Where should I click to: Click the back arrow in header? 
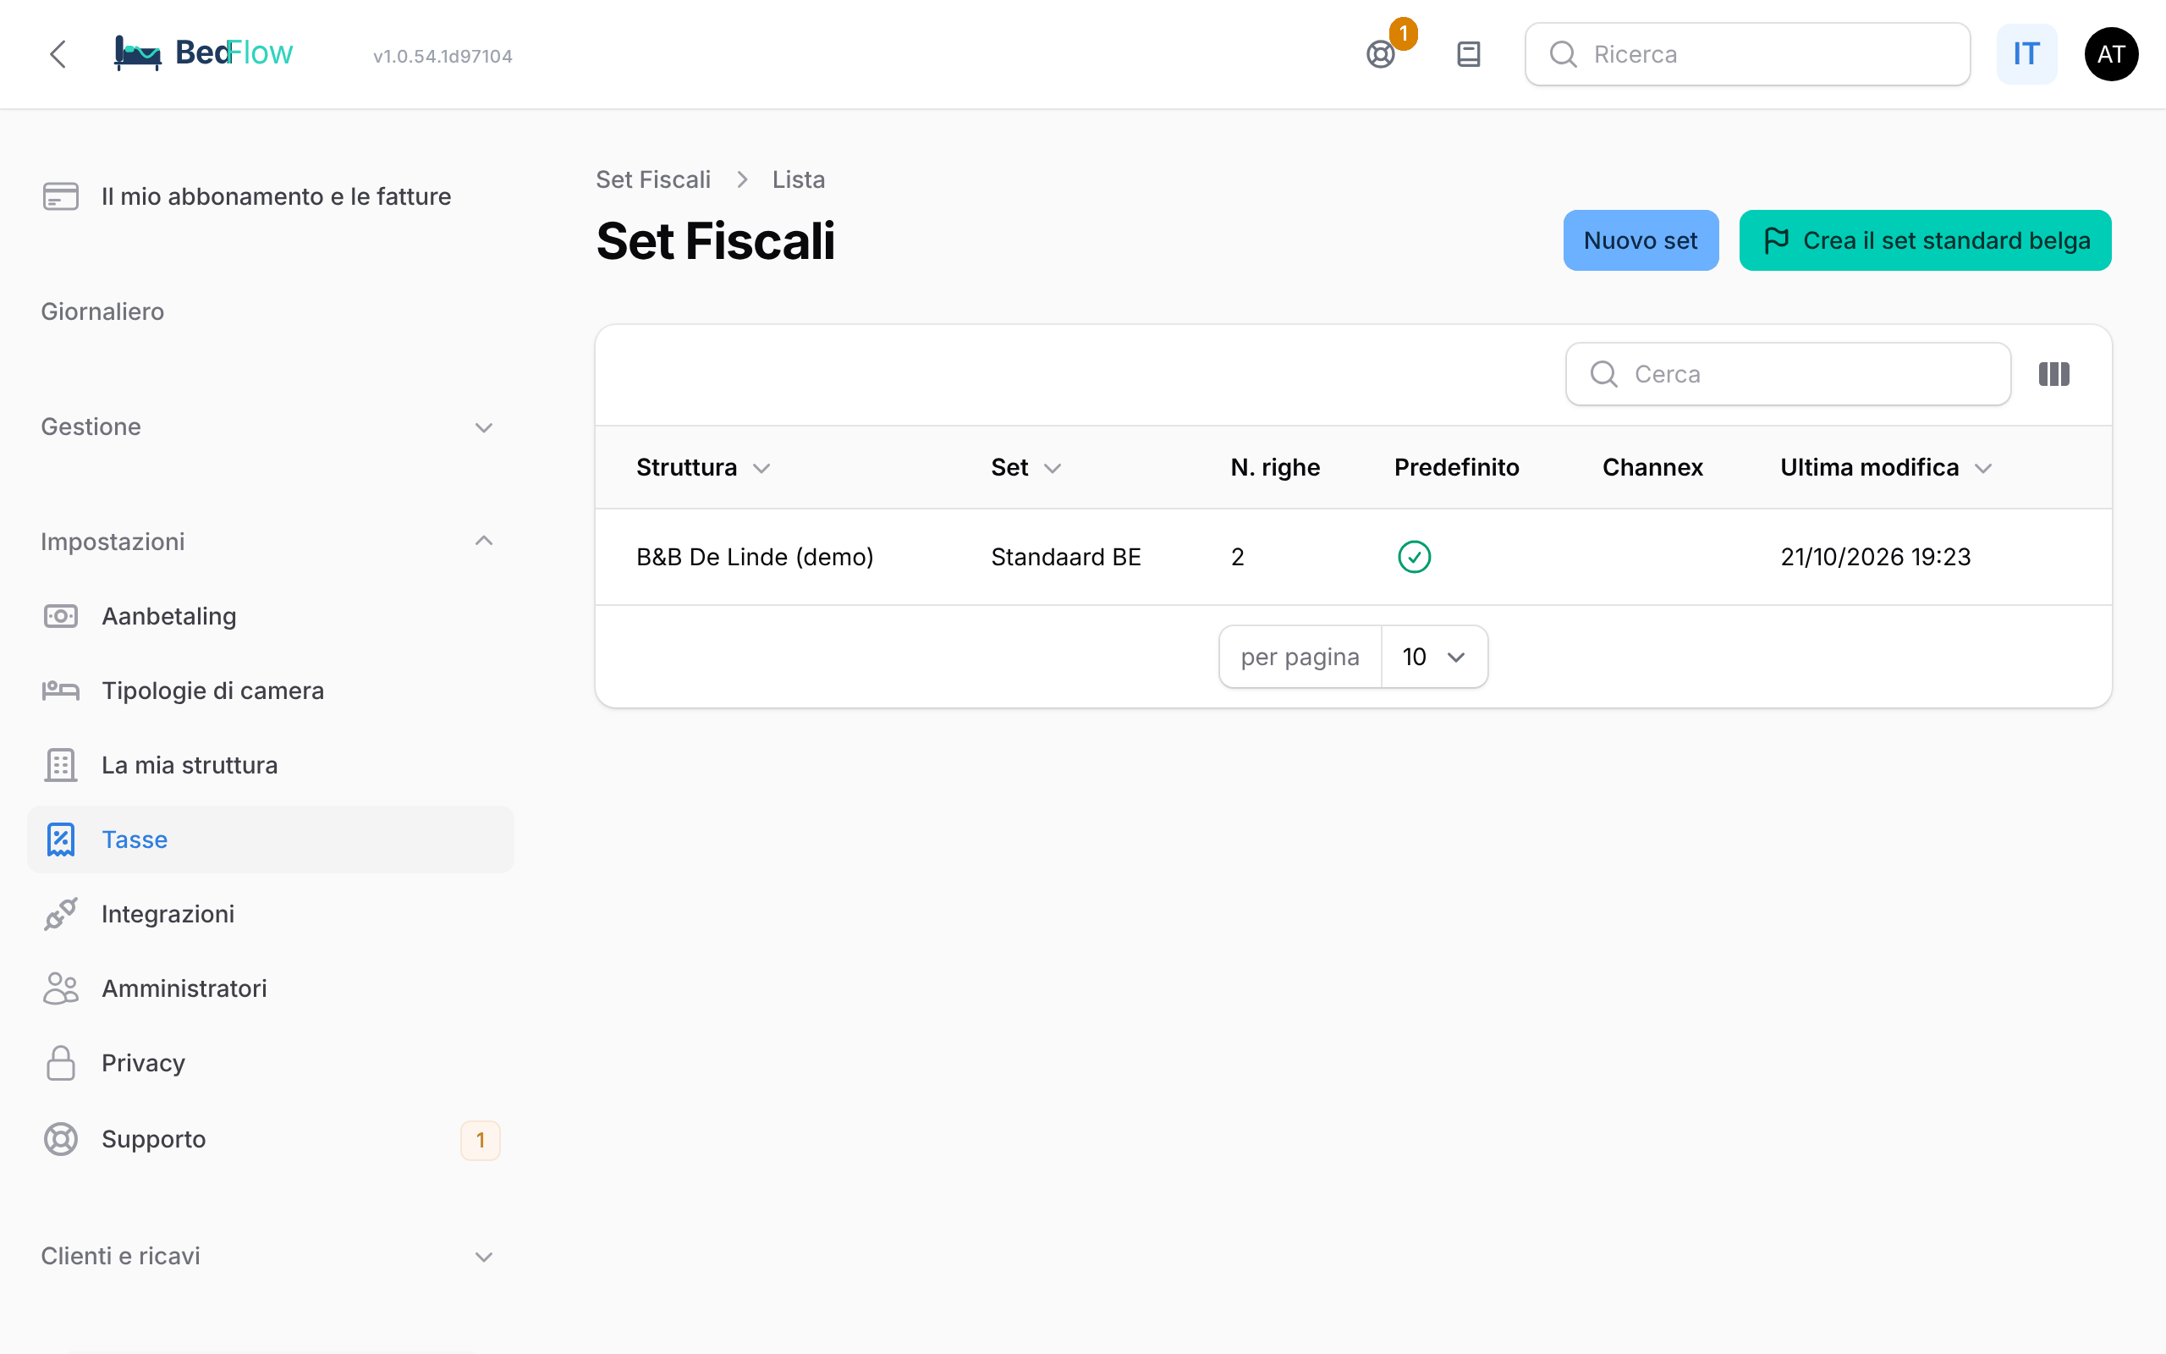click(x=58, y=53)
